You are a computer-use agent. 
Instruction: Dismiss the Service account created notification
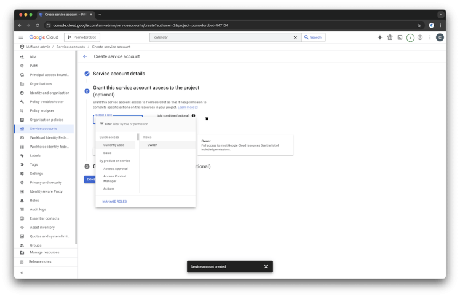pyautogui.click(x=266, y=266)
